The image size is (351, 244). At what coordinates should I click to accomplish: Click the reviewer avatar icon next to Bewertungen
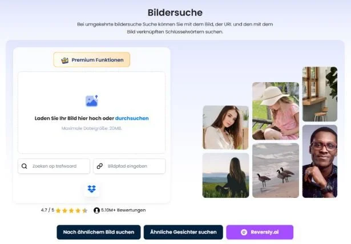[96, 210]
